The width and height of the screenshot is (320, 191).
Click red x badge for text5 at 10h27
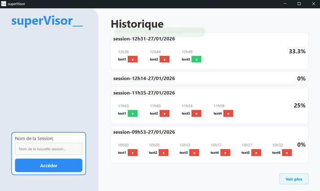tap(256, 153)
